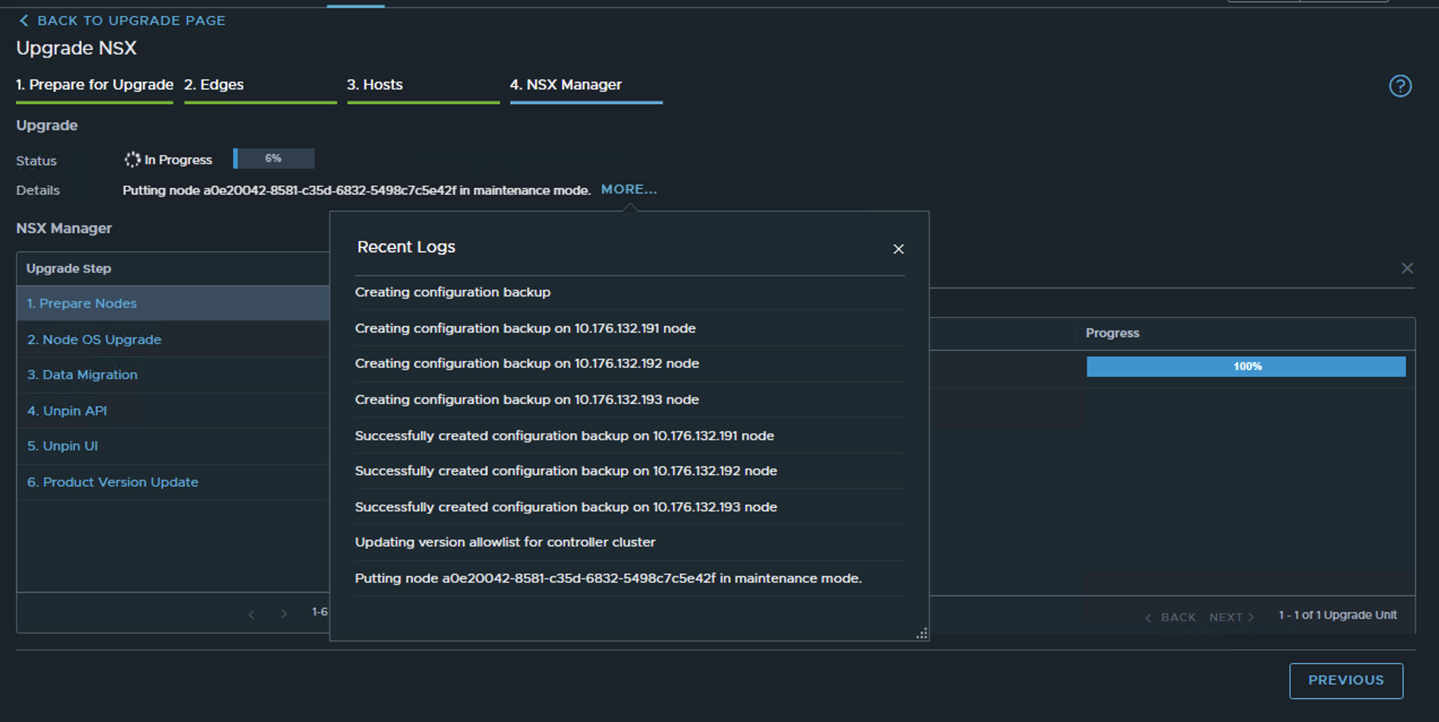Close the Recent Logs popup

tap(898, 249)
